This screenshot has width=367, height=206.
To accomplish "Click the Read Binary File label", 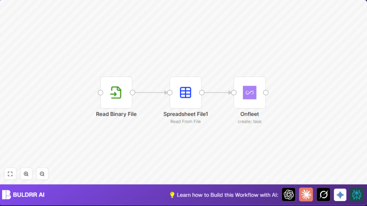I will [x=116, y=114].
